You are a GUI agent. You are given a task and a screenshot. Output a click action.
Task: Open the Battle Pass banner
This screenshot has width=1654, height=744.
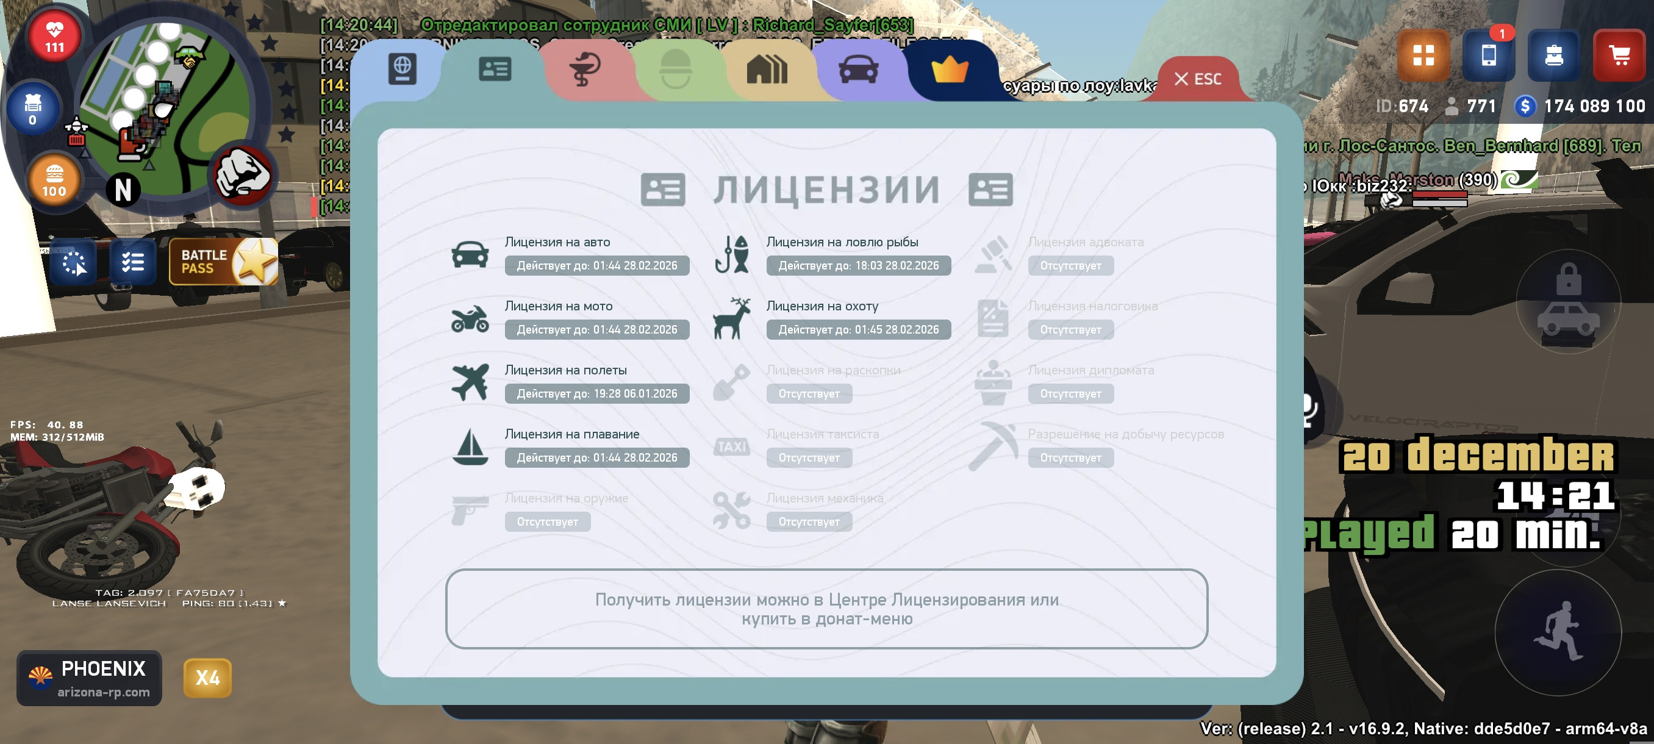click(x=223, y=261)
